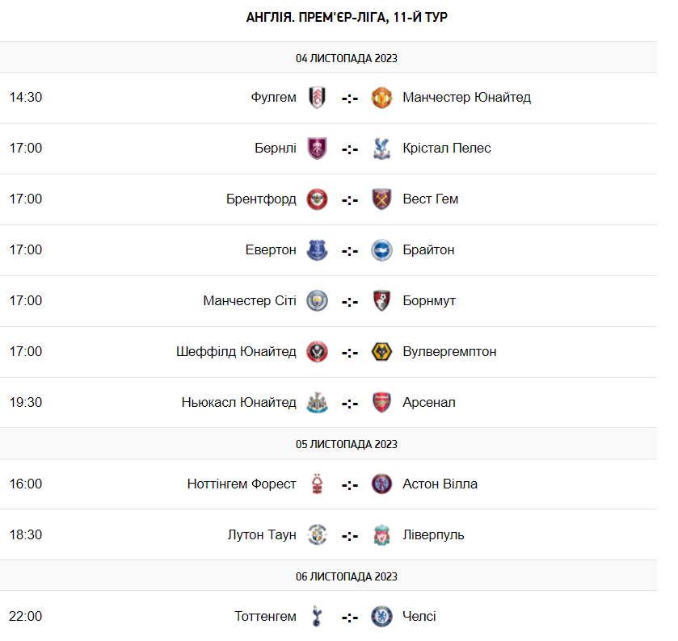Open the Астон Вілла team link
678x641 pixels.
(440, 484)
